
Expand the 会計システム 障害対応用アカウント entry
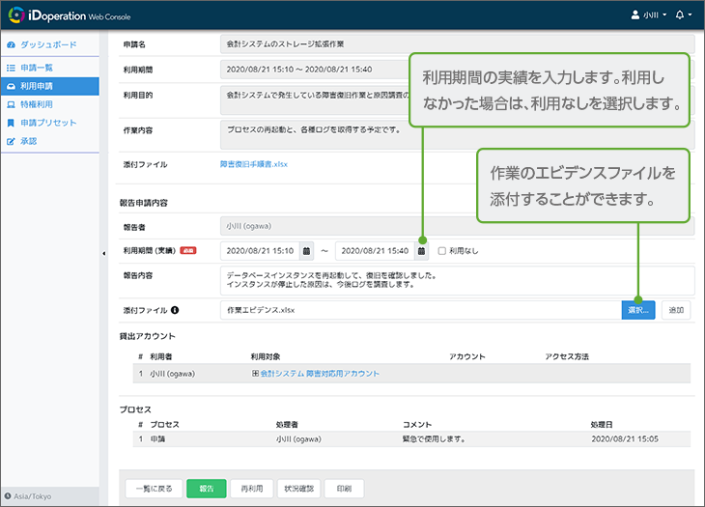[255, 373]
